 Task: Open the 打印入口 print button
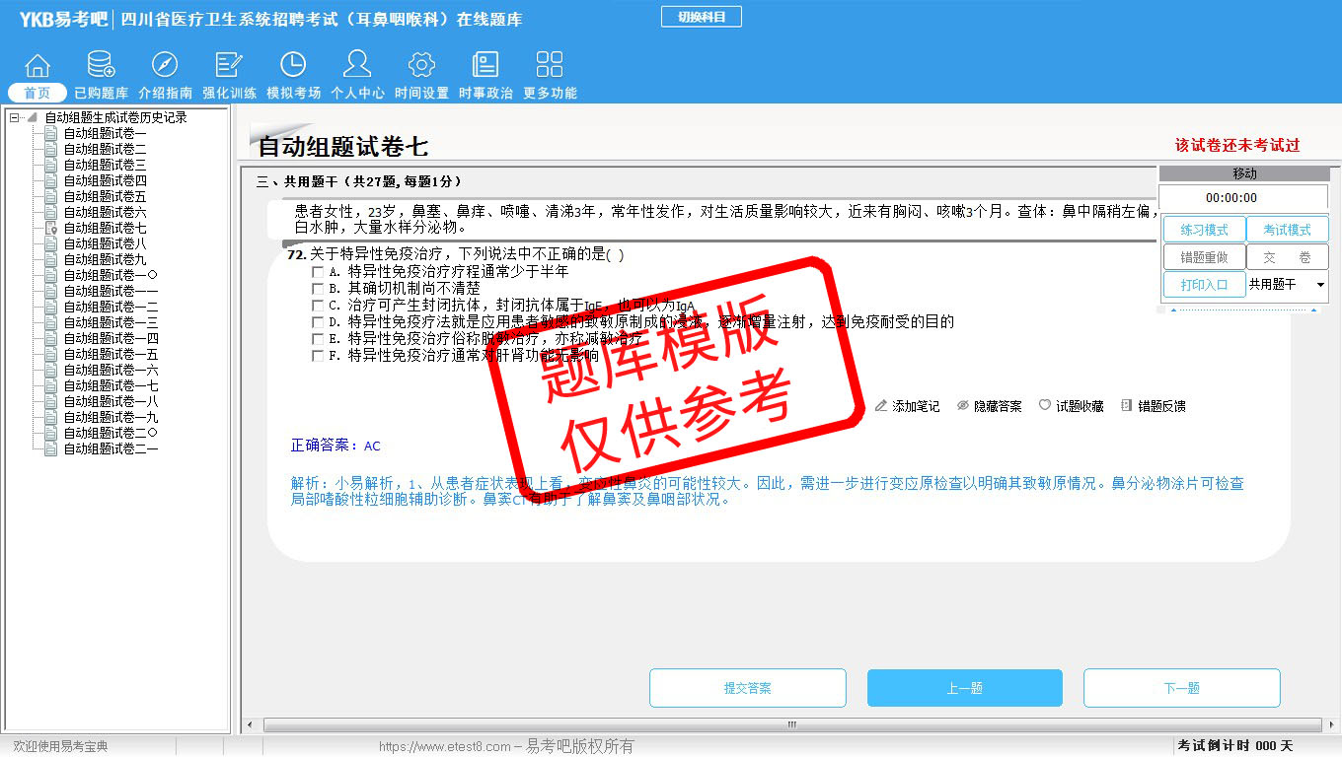1204,285
